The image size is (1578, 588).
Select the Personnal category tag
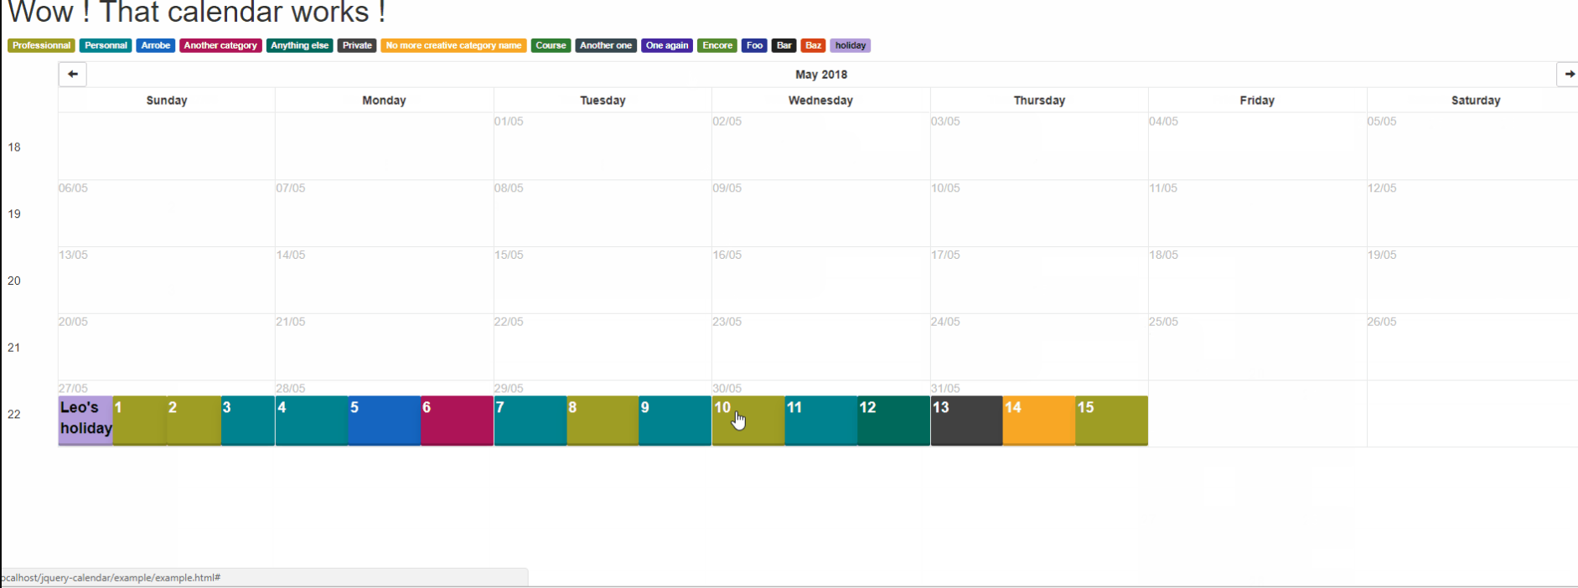pyautogui.click(x=106, y=46)
